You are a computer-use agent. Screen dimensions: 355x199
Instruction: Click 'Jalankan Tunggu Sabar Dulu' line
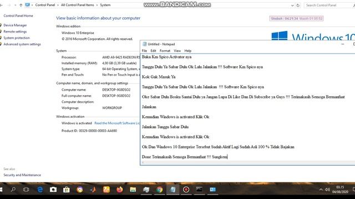pos(165,127)
